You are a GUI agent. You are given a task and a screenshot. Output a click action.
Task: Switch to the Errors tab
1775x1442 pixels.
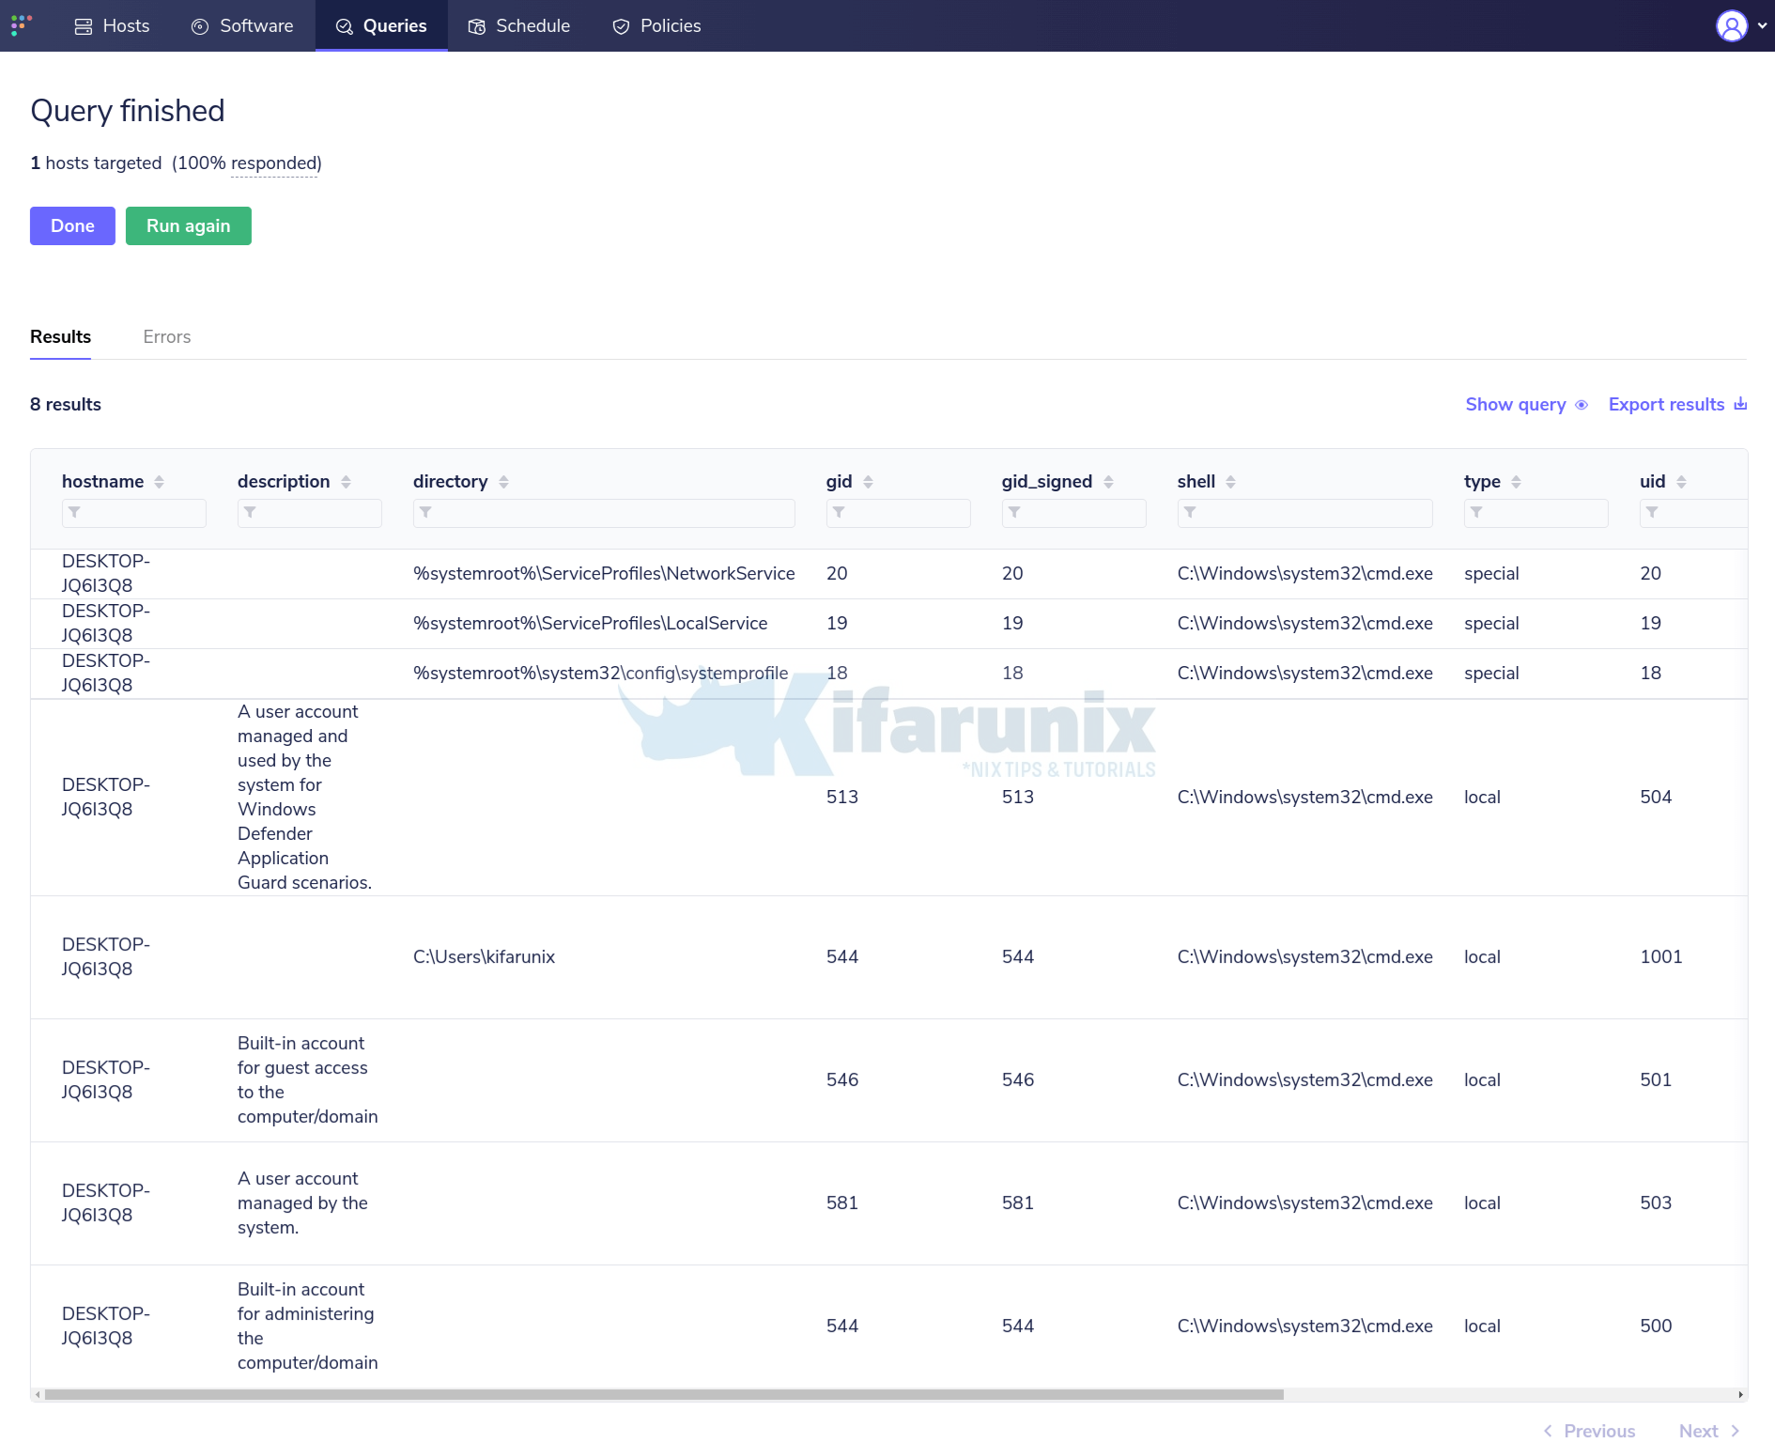166,337
